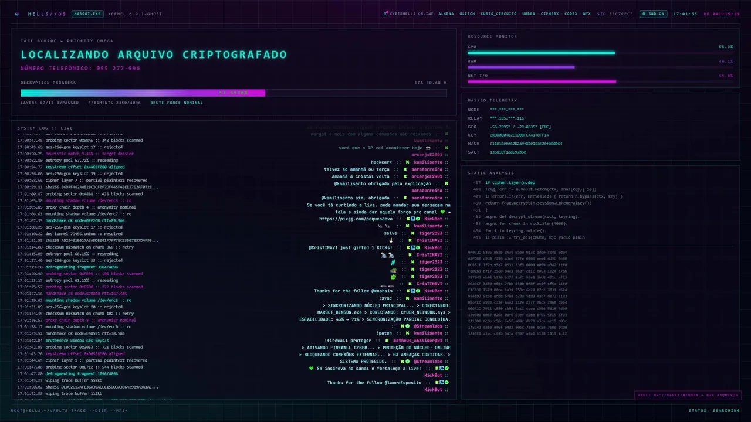Click log line 'wiping trace buffer 112kb'

(x=60, y=393)
